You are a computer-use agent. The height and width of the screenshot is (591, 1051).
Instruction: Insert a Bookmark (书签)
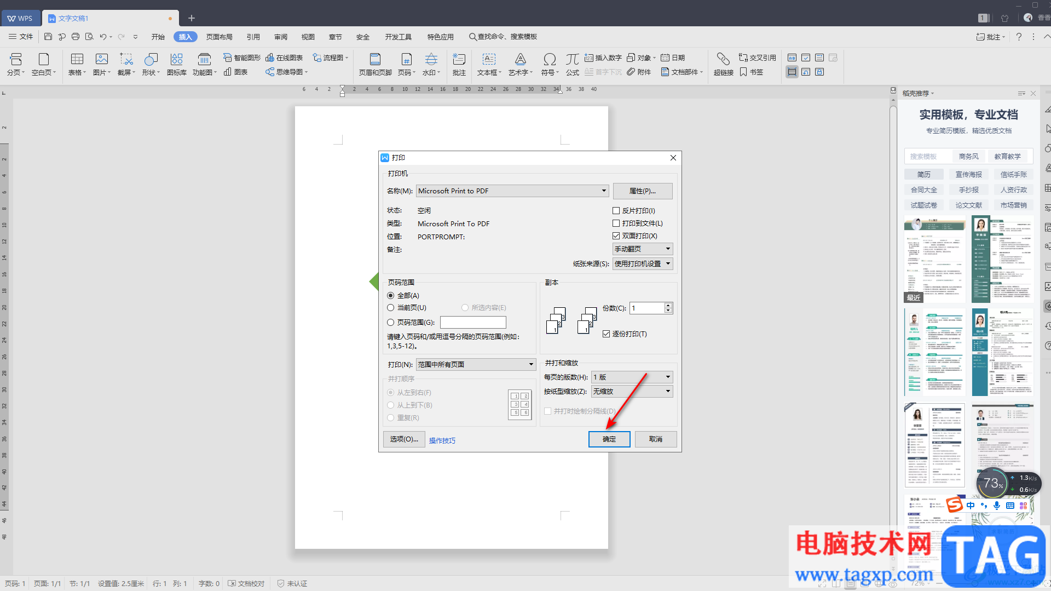pyautogui.click(x=751, y=72)
